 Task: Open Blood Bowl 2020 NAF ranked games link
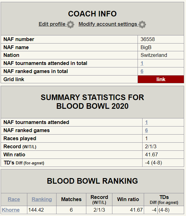click(146, 130)
